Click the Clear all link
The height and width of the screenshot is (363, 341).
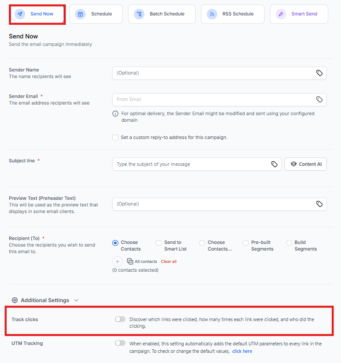pyautogui.click(x=169, y=262)
